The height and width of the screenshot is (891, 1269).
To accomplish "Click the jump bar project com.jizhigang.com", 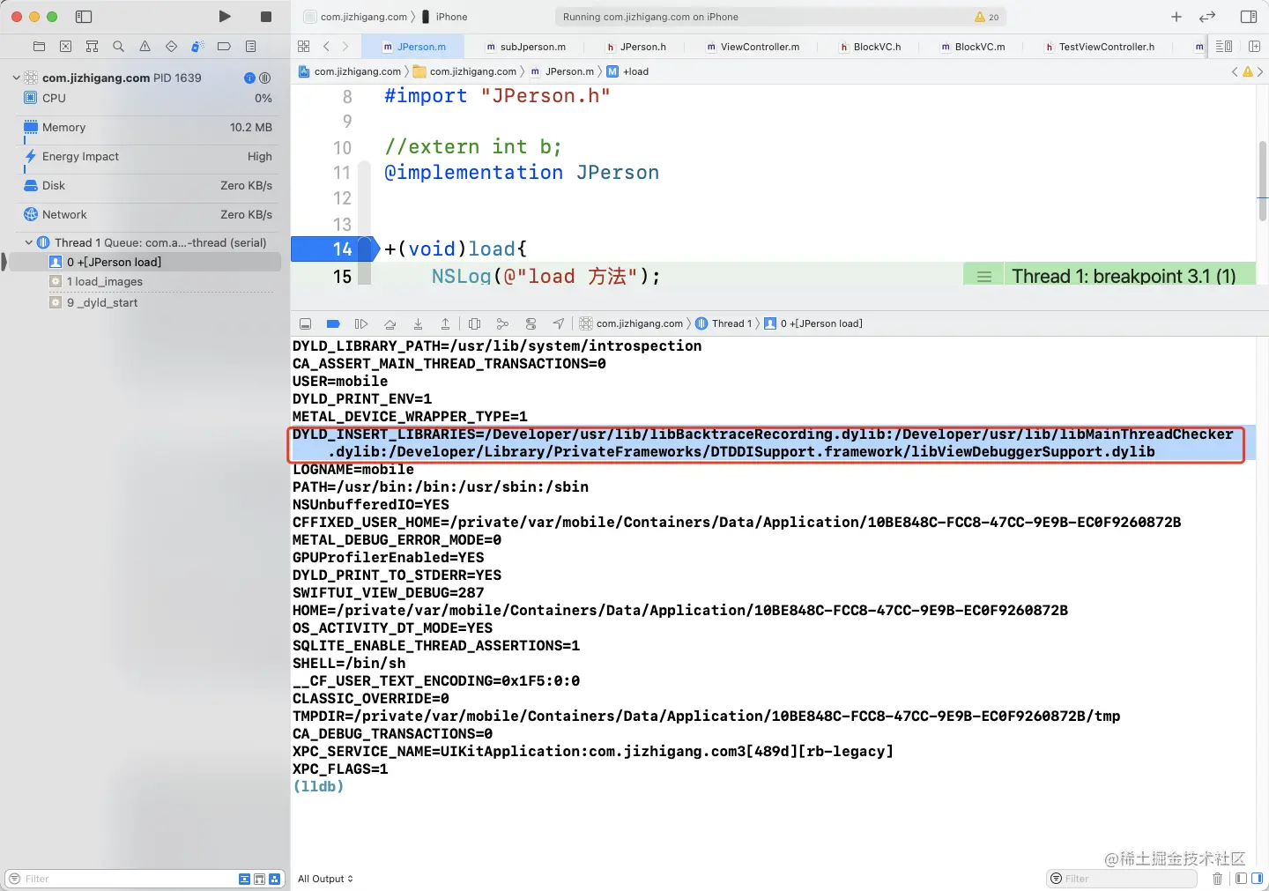I will [x=350, y=71].
